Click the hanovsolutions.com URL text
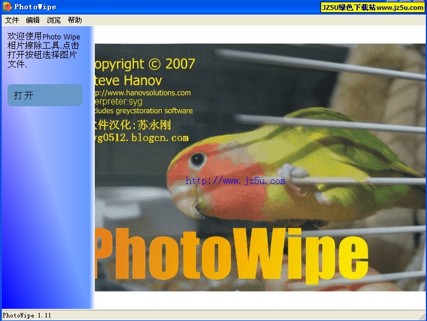427x321 pixels. point(143,93)
